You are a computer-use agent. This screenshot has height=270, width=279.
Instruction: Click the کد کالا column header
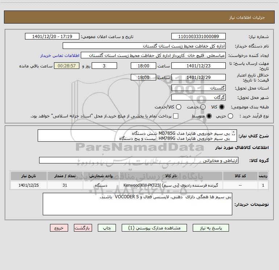[240, 176]
